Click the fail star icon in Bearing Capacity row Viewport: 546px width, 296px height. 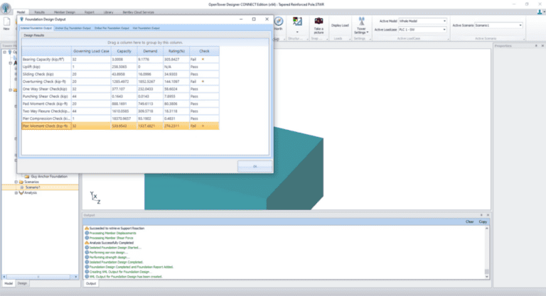[203, 60]
